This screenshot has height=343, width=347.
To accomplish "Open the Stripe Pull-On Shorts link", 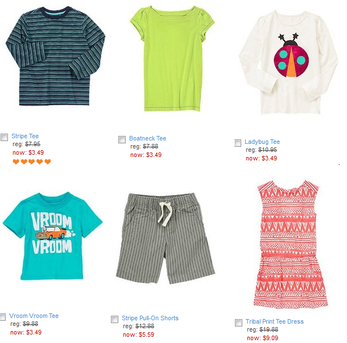I will tap(150, 319).
